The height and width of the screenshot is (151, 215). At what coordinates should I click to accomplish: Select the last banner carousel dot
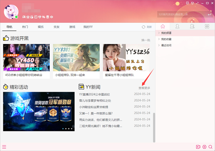[x=72, y=129]
